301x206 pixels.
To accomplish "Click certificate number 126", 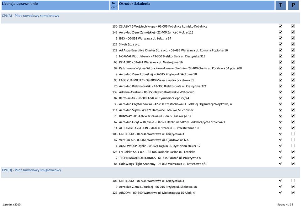I will [x=115, y=193].
